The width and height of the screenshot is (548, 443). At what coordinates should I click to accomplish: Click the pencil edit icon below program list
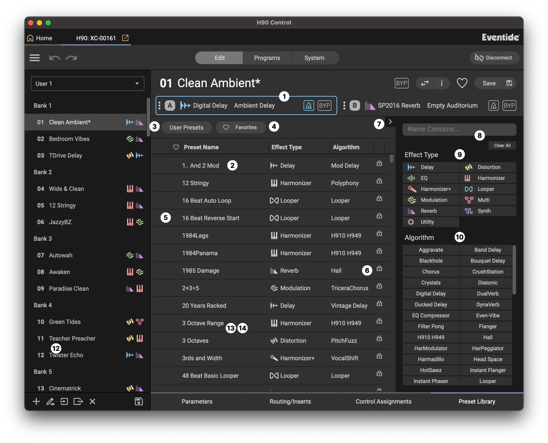coord(50,401)
